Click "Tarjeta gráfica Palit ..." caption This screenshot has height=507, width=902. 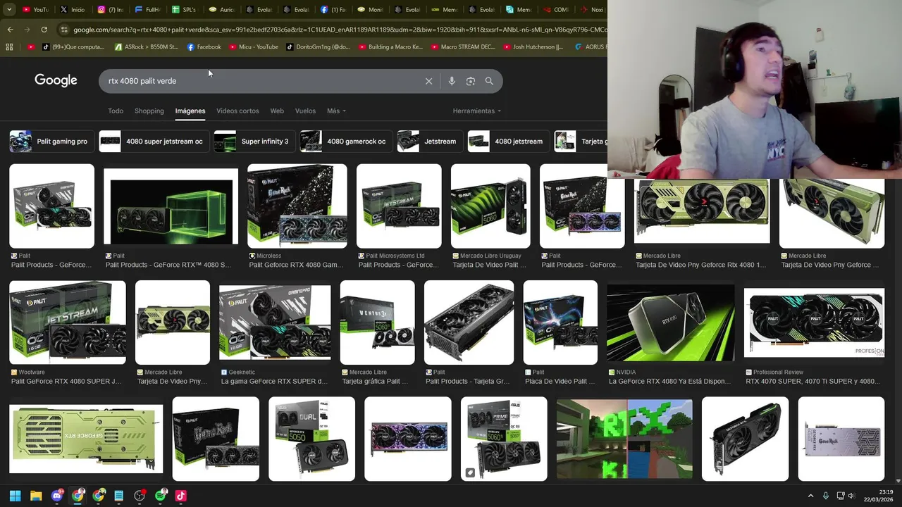[x=375, y=381]
